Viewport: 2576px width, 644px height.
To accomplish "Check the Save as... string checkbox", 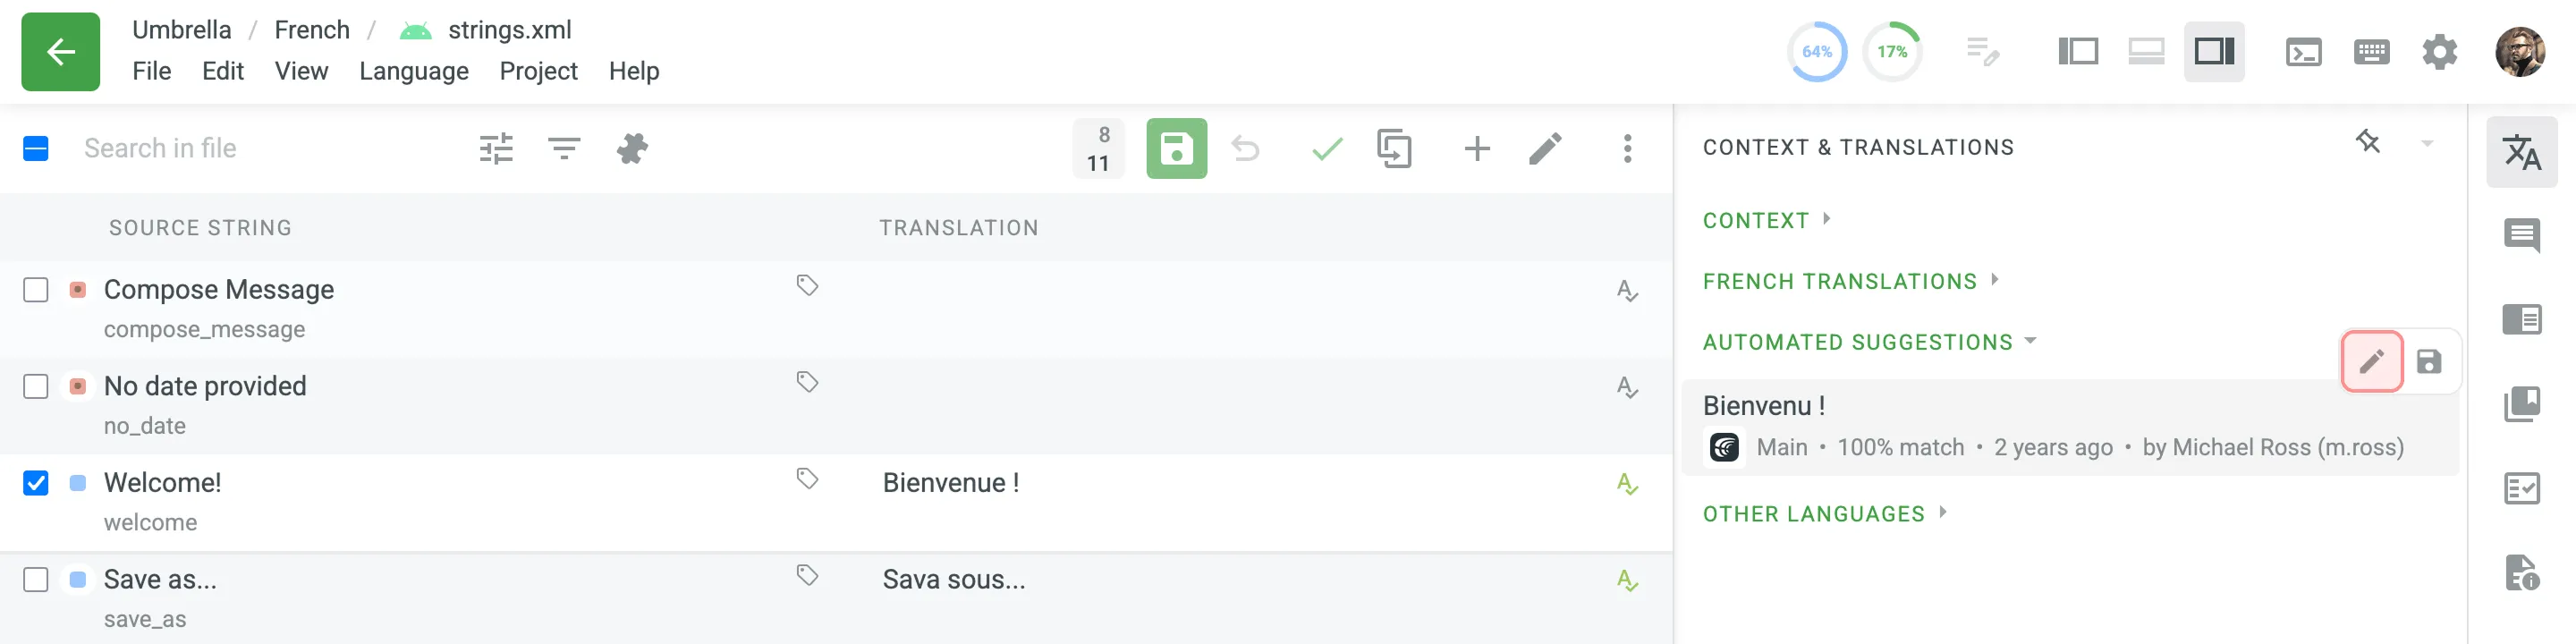I will [x=36, y=580].
